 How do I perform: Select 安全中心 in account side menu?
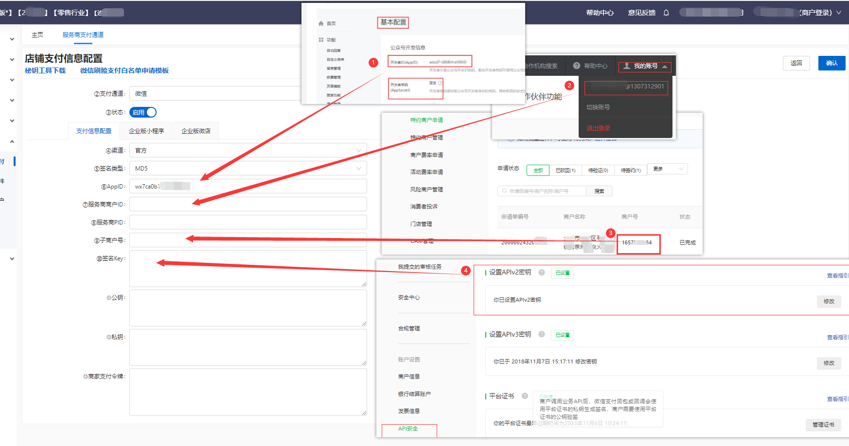[x=409, y=297]
